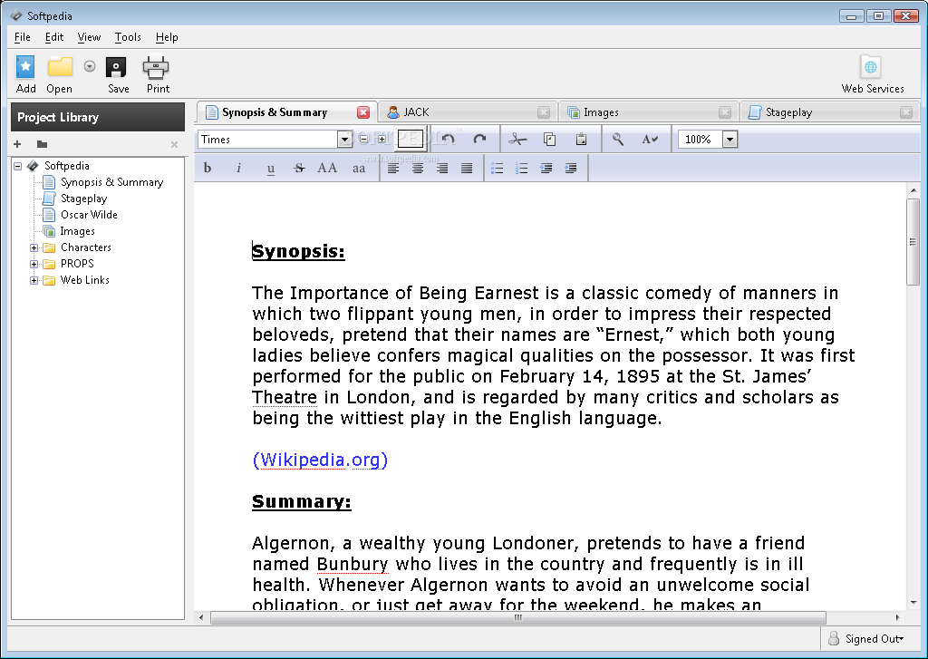Add a new item with the plus icon in Project Library
Viewport: 928px width, 659px height.
pos(17,144)
